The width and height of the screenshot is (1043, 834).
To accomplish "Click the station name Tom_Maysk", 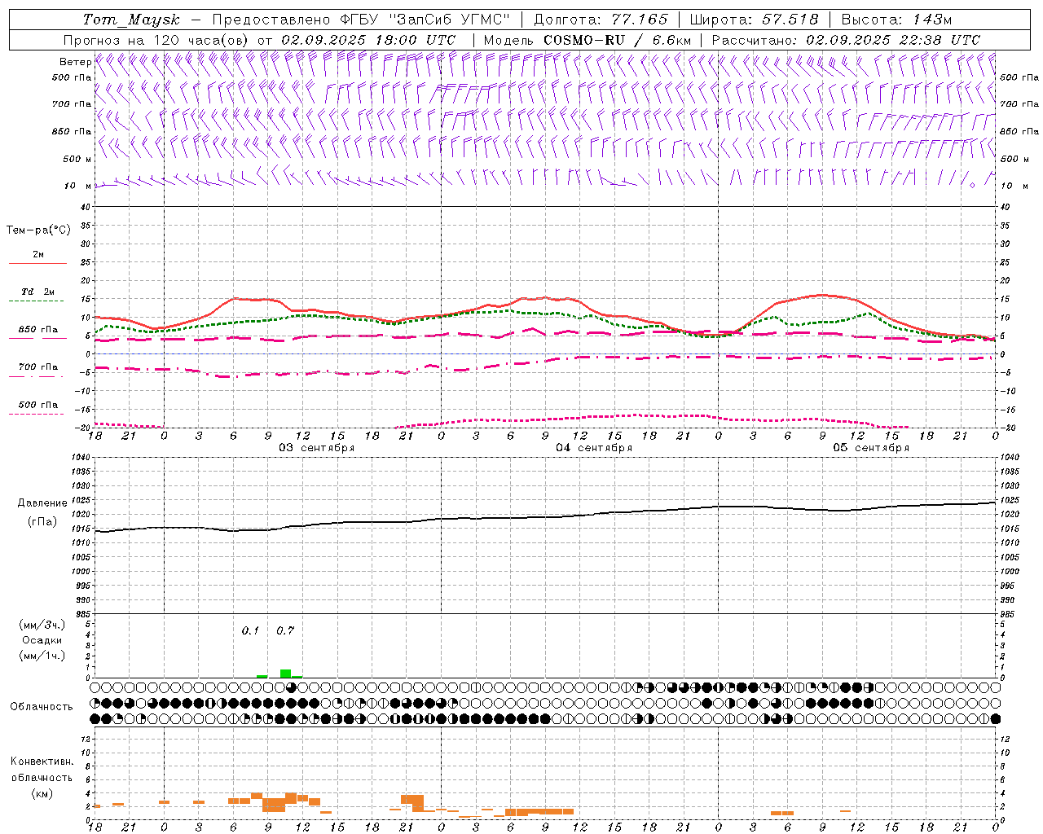I will pos(131,20).
